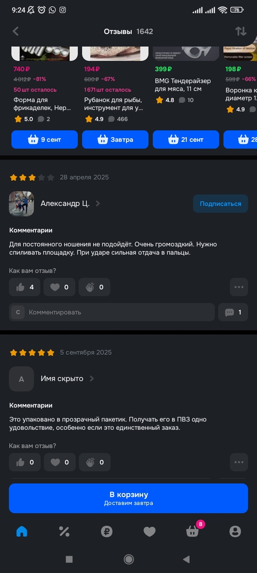This screenshot has width=257, height=573.
Task: Open the ruble wallet tab
Action: coord(107,531)
